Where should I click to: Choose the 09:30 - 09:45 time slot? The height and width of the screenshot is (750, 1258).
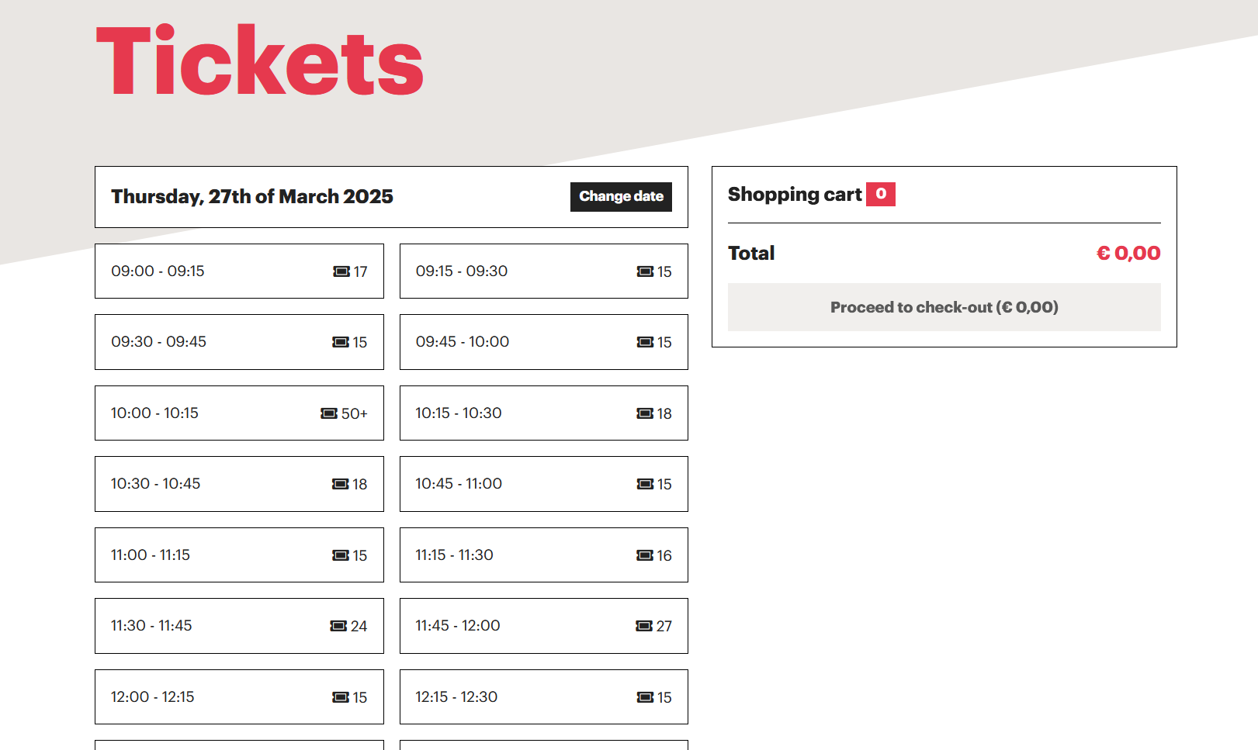[239, 342]
